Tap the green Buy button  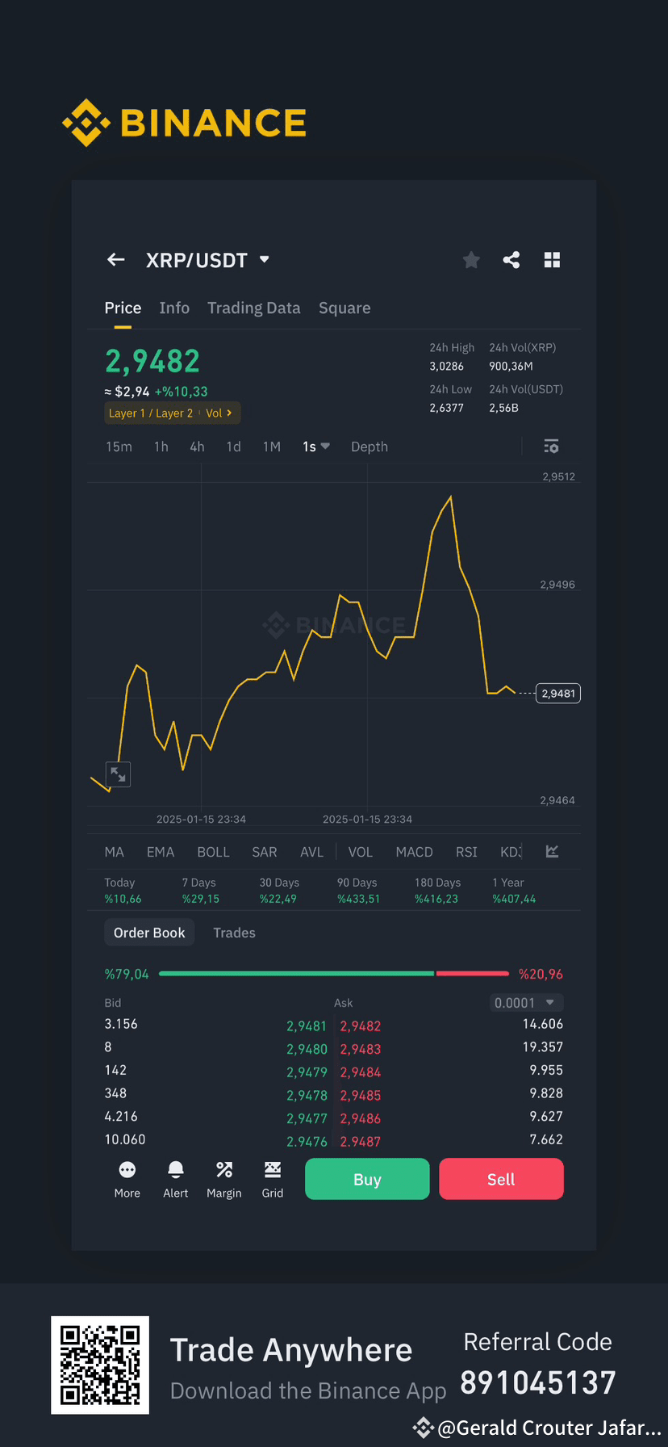click(x=367, y=1179)
